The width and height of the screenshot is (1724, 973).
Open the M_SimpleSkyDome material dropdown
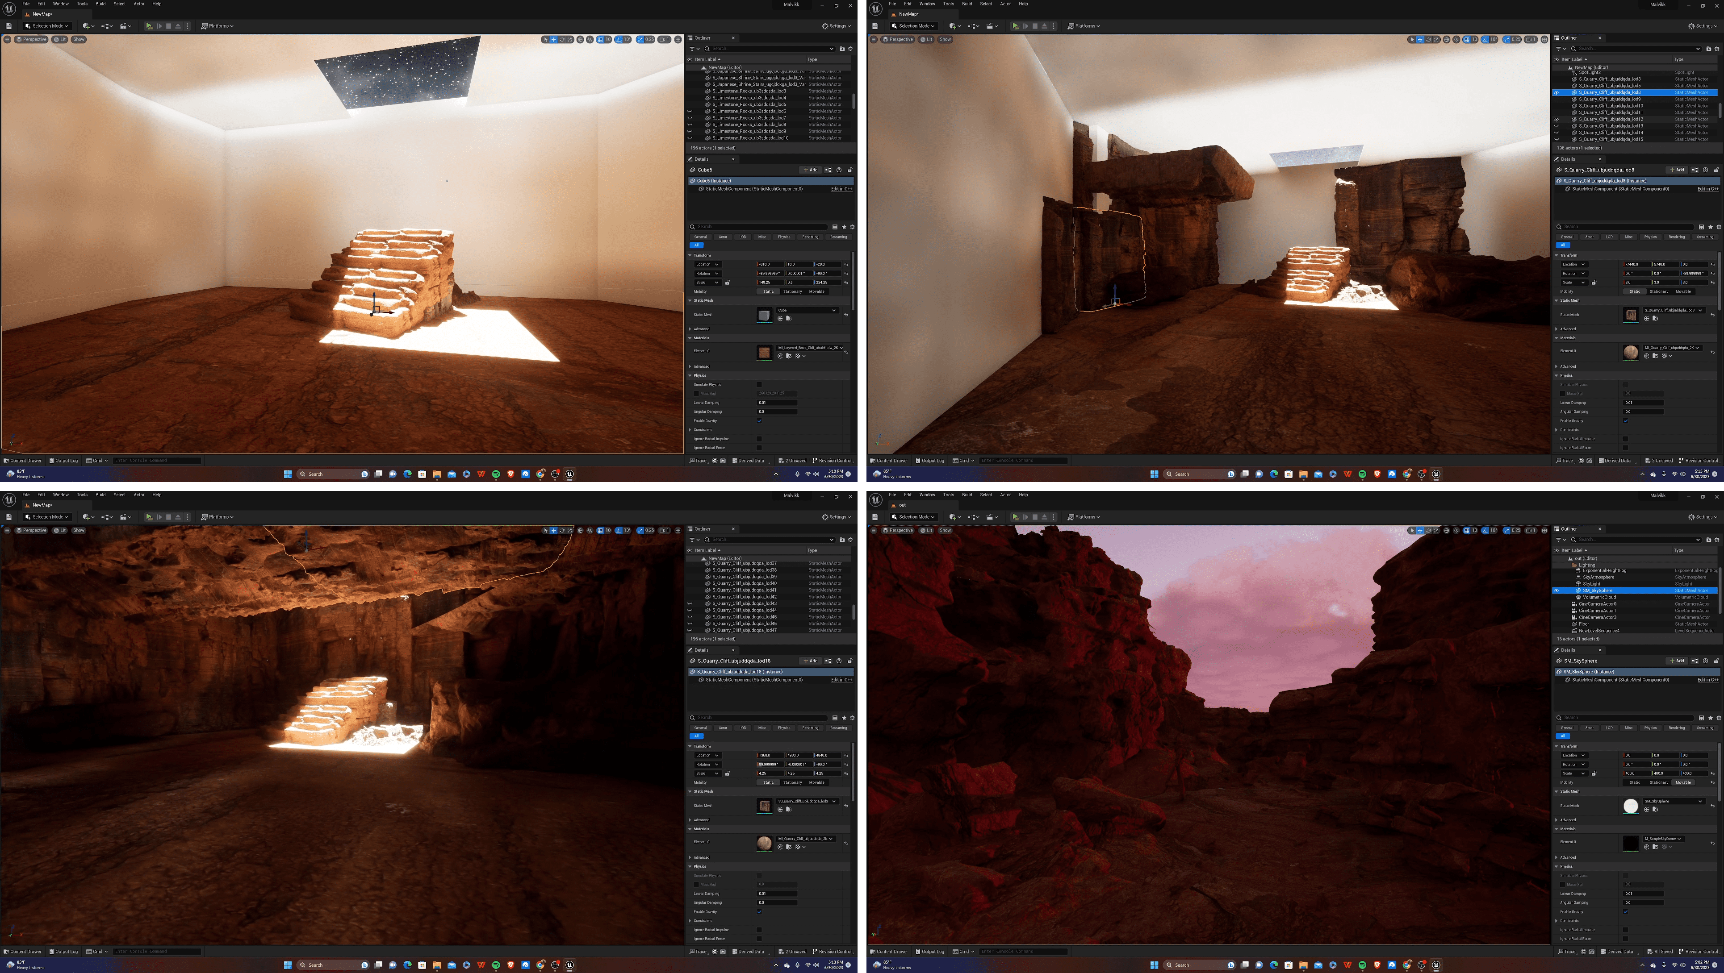tap(1665, 839)
